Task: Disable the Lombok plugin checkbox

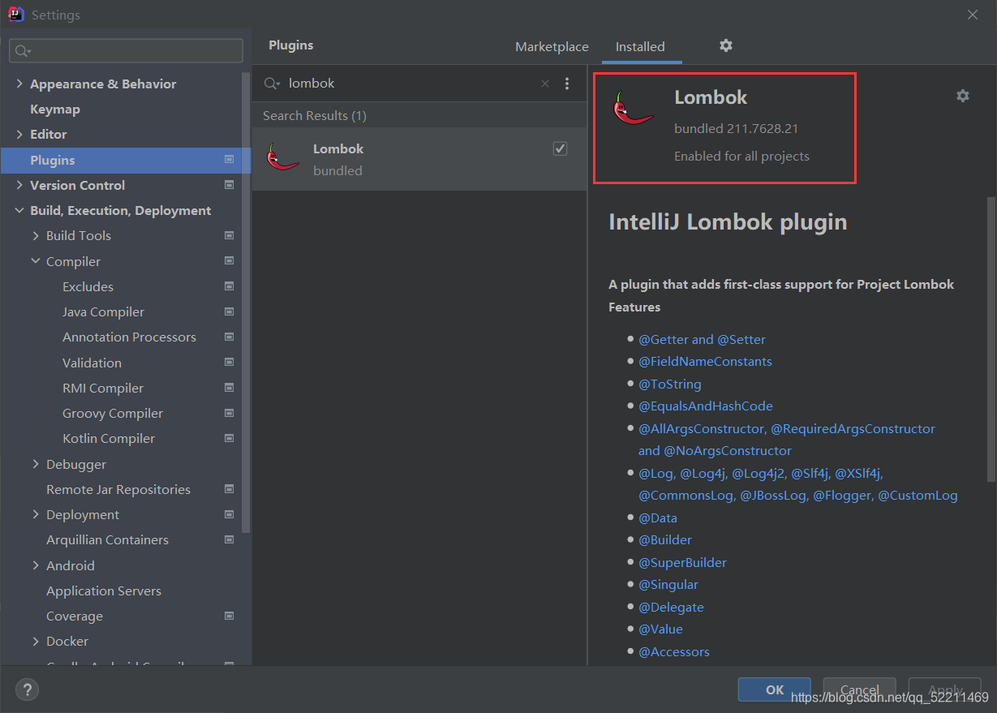Action: 560,148
